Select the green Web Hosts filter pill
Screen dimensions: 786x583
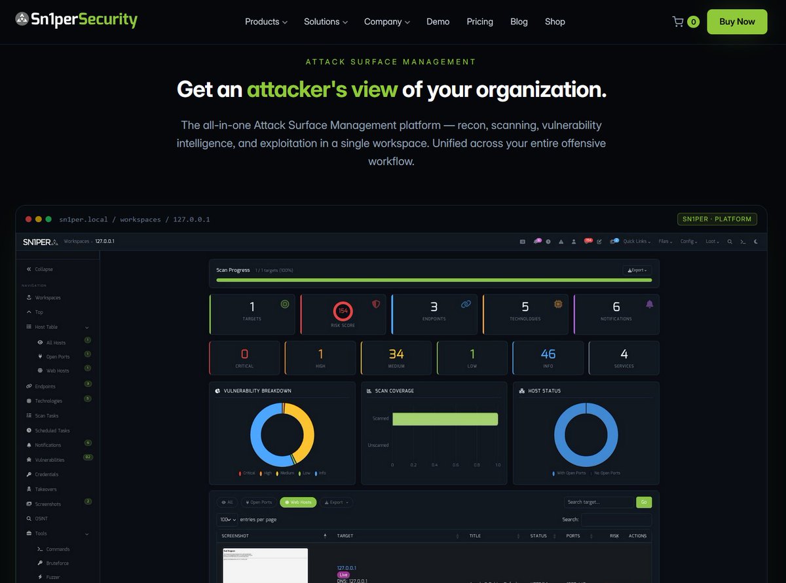(298, 502)
